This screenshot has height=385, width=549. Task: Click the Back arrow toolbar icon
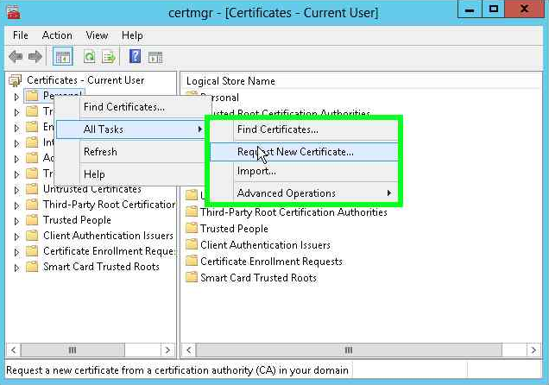click(x=16, y=56)
